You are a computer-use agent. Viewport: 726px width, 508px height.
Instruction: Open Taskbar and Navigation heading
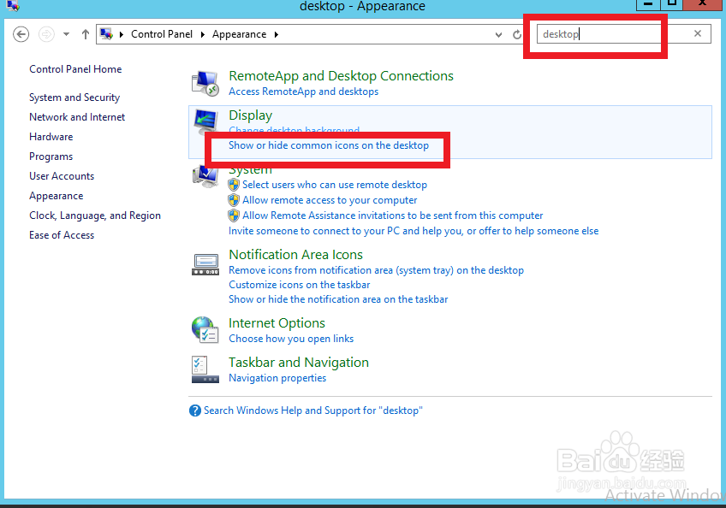coord(299,363)
